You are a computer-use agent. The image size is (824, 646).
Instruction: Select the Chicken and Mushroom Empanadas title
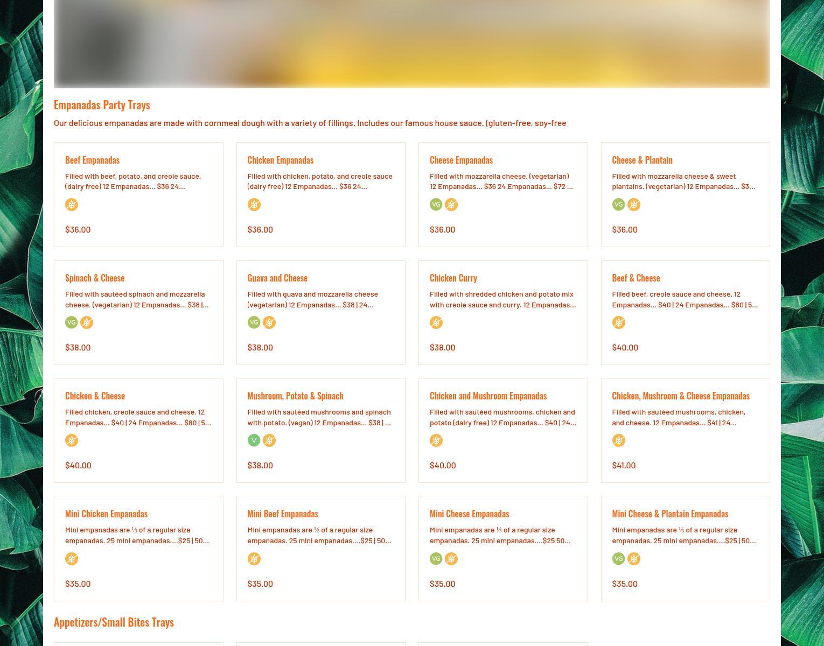pyautogui.click(x=487, y=396)
